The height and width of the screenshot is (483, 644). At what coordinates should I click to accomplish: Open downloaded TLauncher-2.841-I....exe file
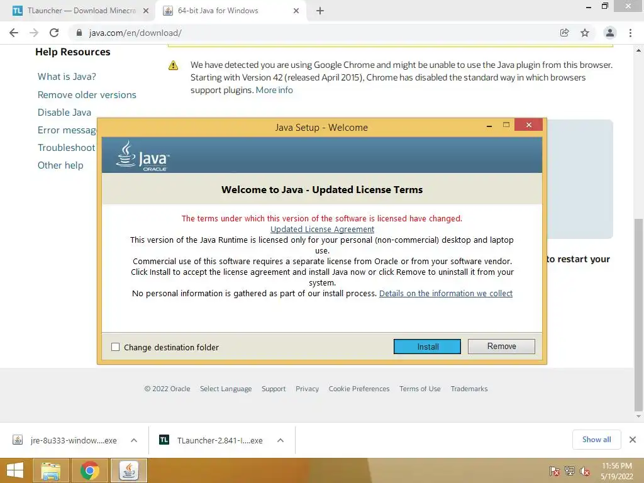pyautogui.click(x=211, y=440)
